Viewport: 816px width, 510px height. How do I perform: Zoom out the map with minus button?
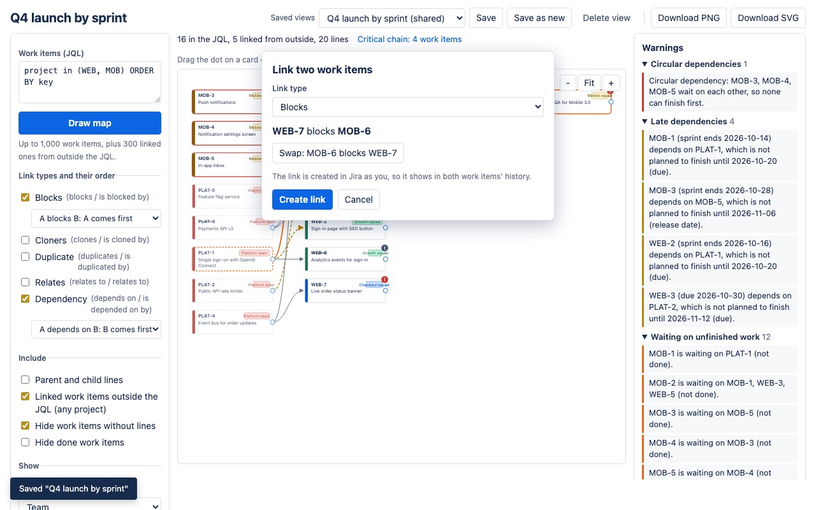[568, 83]
